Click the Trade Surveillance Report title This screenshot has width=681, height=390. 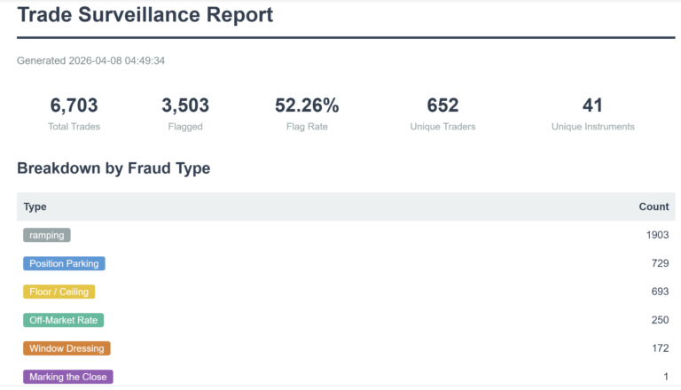[145, 14]
